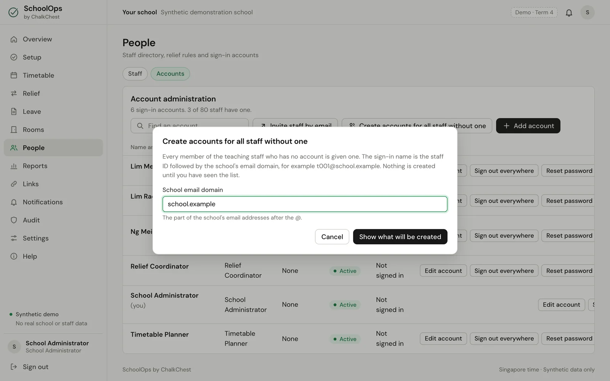Open Reports from the sidebar menu
Image resolution: width=610 pixels, height=381 pixels.
tap(53, 166)
